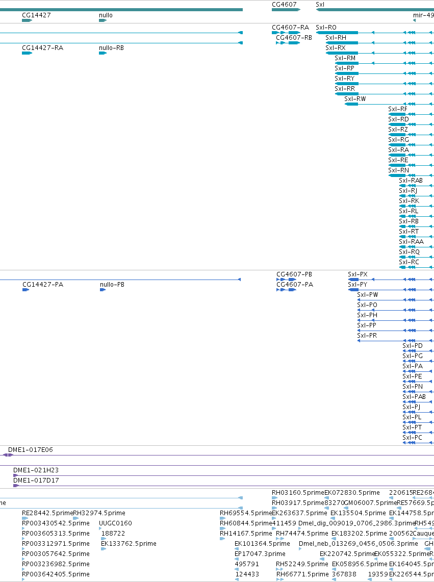Image resolution: width=434 pixels, height=582 pixels.
Task: Click protein Sxl-PR label
Action: (x=367, y=336)
